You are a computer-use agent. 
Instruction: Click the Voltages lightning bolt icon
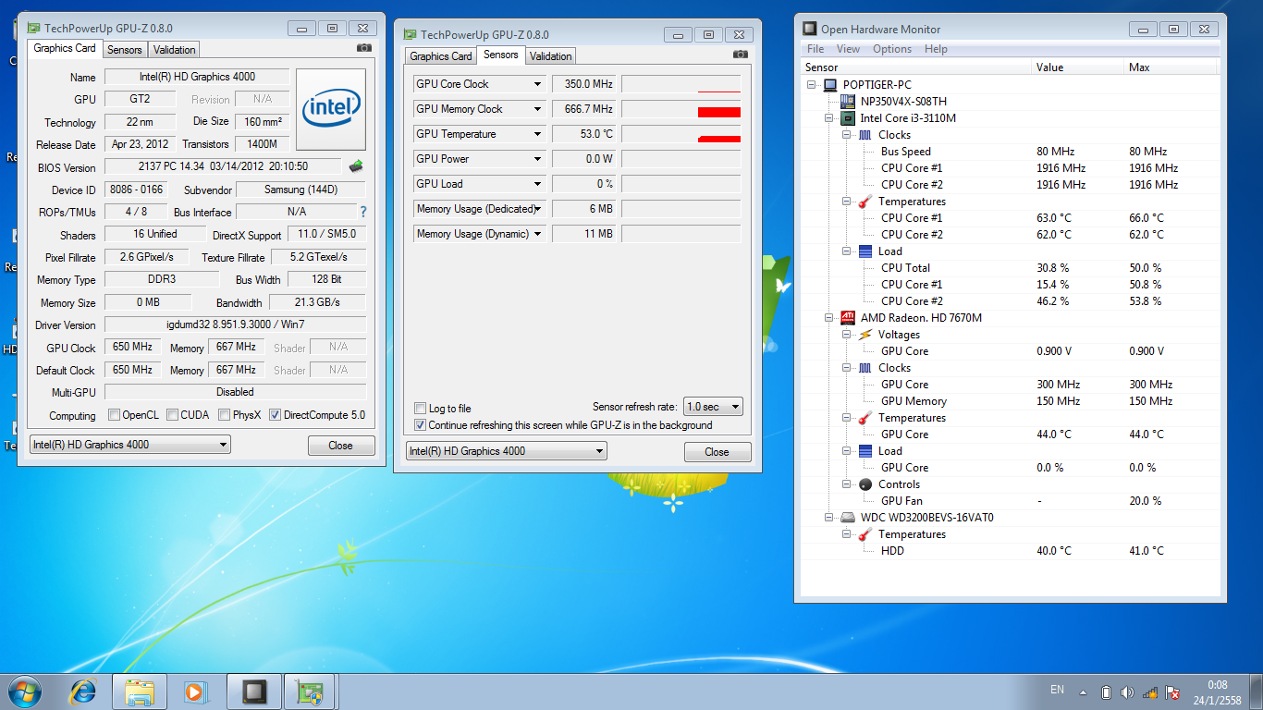[865, 335]
